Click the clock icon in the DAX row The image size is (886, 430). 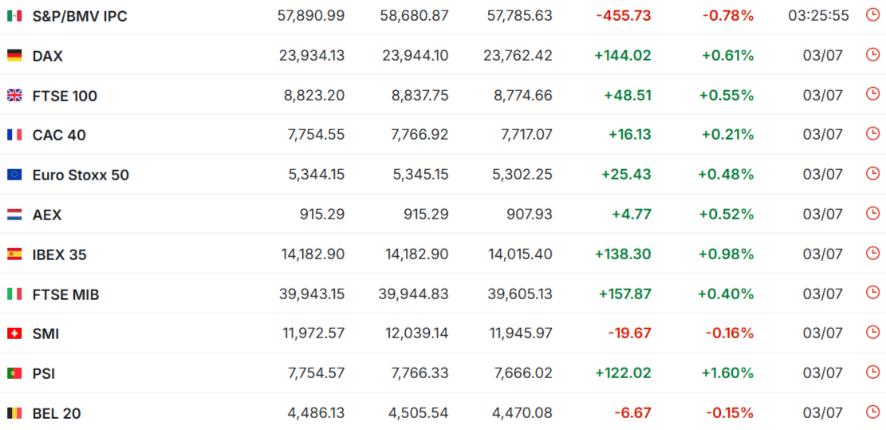tap(872, 54)
